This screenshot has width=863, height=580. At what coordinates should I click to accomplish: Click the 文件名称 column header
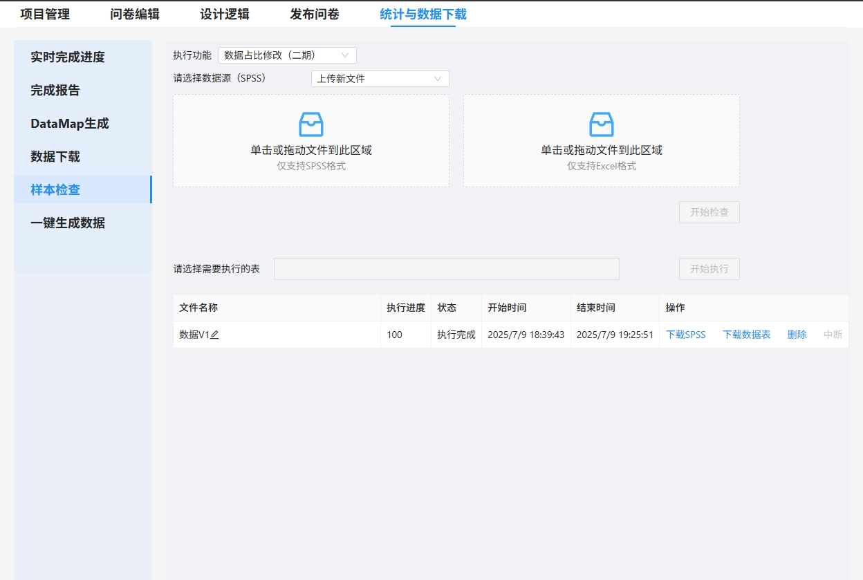click(277, 308)
